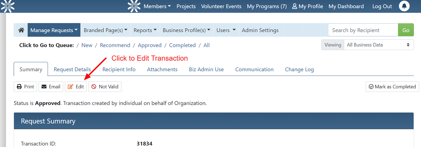Viewport: 421px width, 147px height.
Task: Go to the Approved queue link
Action: pyautogui.click(x=149, y=45)
